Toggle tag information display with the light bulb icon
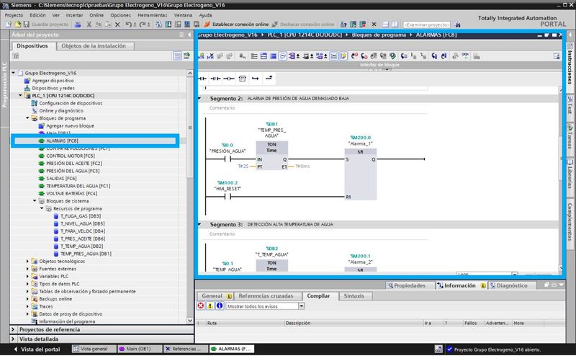This screenshot has height=356, width=576. pos(343,56)
